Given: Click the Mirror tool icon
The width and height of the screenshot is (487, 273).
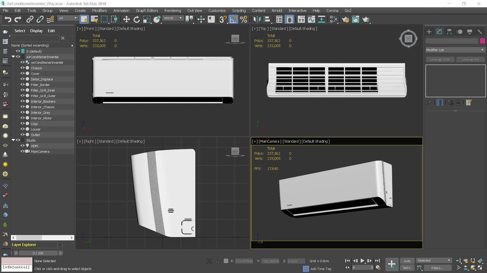Looking at the screenshot, I should pyautogui.click(x=257, y=19).
